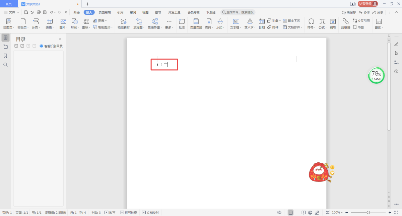Insert 编号 numbering

333,24
